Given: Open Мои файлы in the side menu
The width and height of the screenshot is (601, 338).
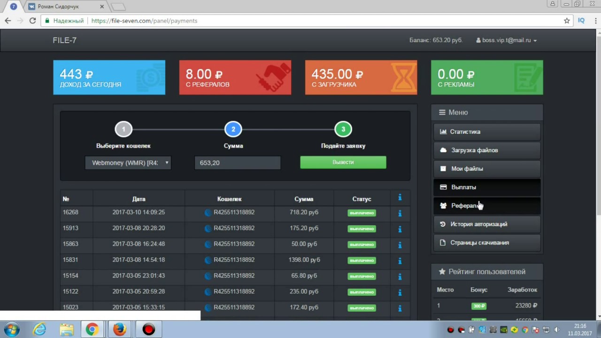Looking at the screenshot, I should [x=487, y=169].
